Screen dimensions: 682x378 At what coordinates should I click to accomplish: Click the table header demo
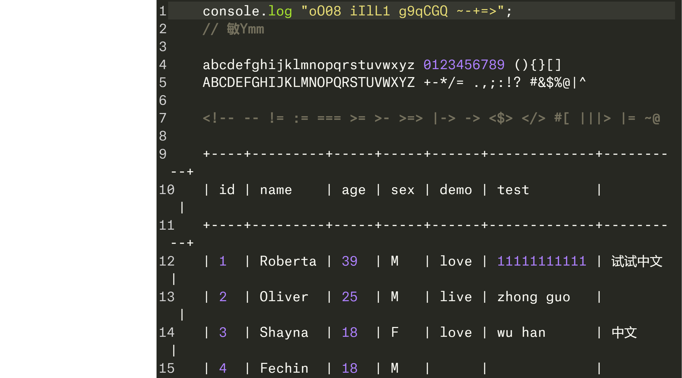point(456,190)
